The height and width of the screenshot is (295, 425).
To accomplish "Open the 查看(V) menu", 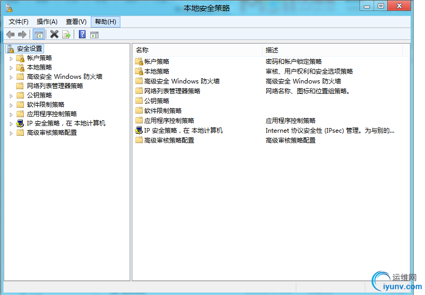I will (76, 22).
